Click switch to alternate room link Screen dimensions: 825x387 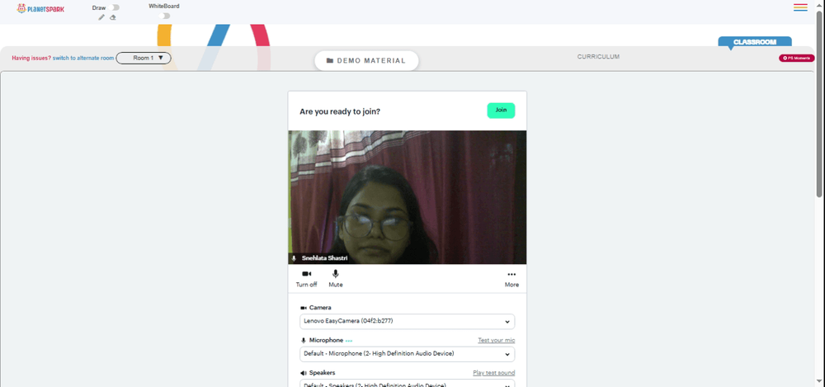[x=83, y=58]
